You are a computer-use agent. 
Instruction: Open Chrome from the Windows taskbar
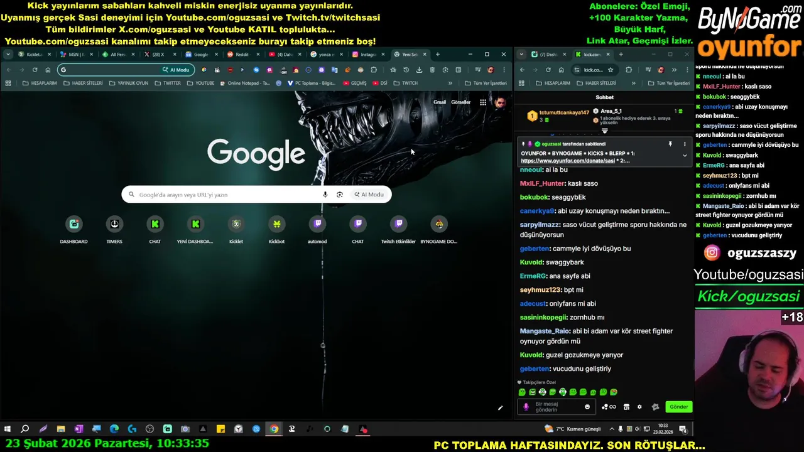[274, 429]
